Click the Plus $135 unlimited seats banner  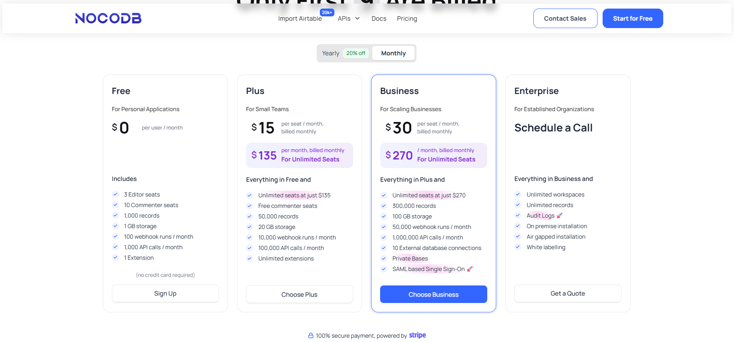(x=299, y=155)
